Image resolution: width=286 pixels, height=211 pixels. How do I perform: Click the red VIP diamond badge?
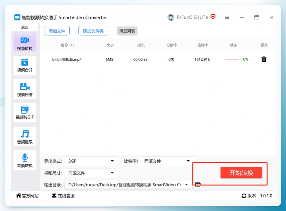213,17
